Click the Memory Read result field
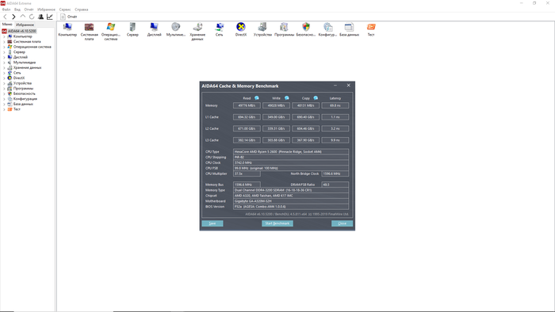555x312 pixels. pos(247,105)
